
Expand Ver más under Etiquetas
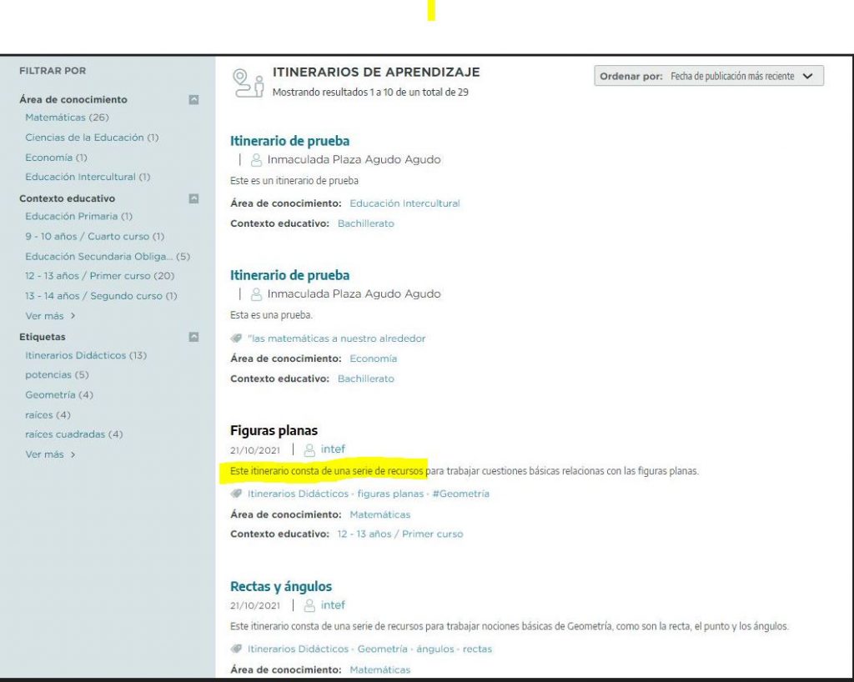pos(50,454)
